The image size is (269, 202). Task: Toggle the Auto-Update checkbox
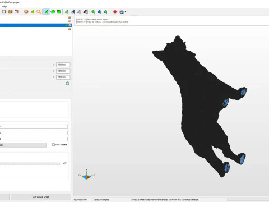pos(53,145)
